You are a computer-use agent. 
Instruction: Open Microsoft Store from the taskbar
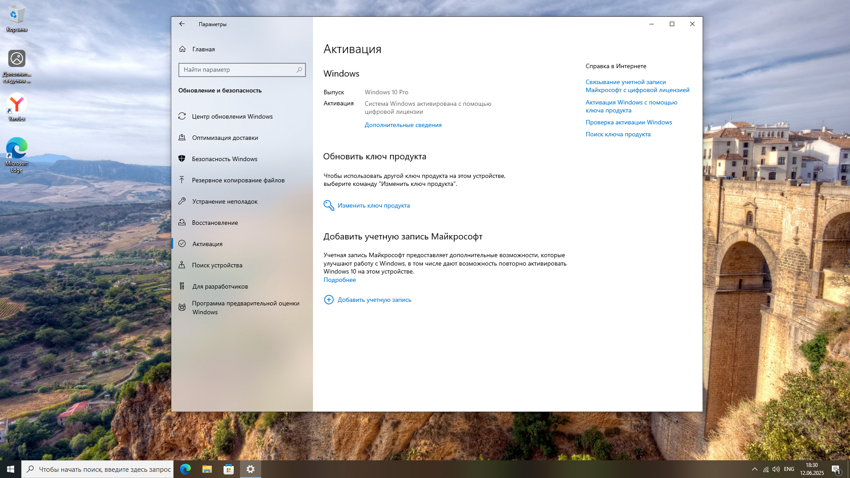(228, 469)
